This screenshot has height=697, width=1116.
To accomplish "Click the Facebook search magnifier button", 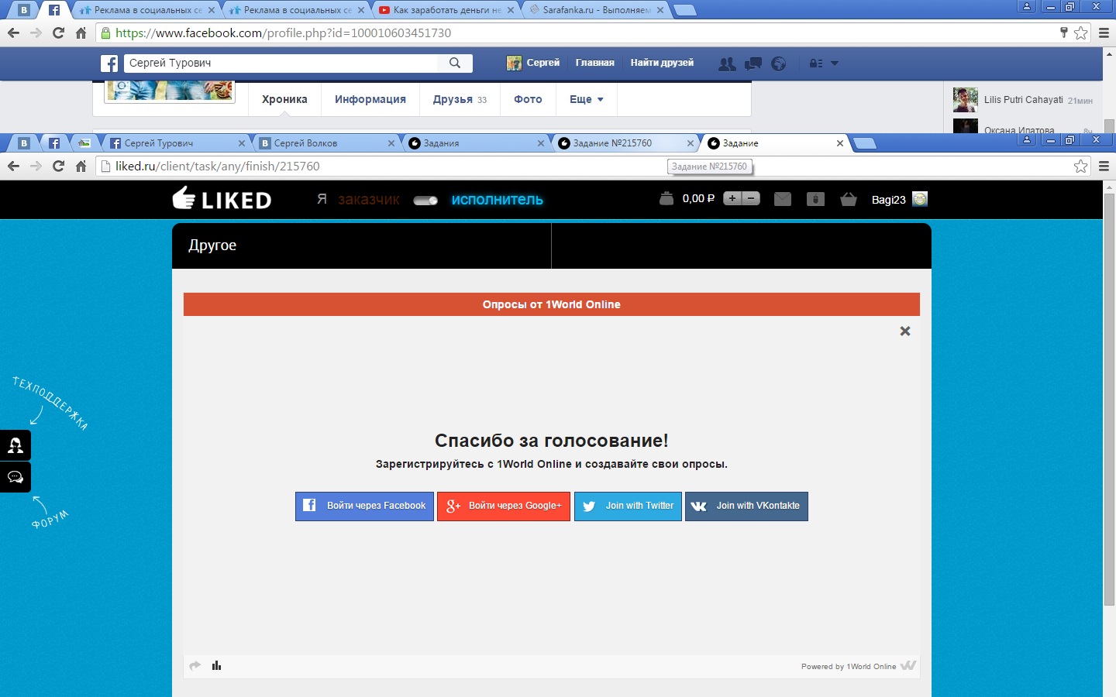I will click(x=455, y=64).
